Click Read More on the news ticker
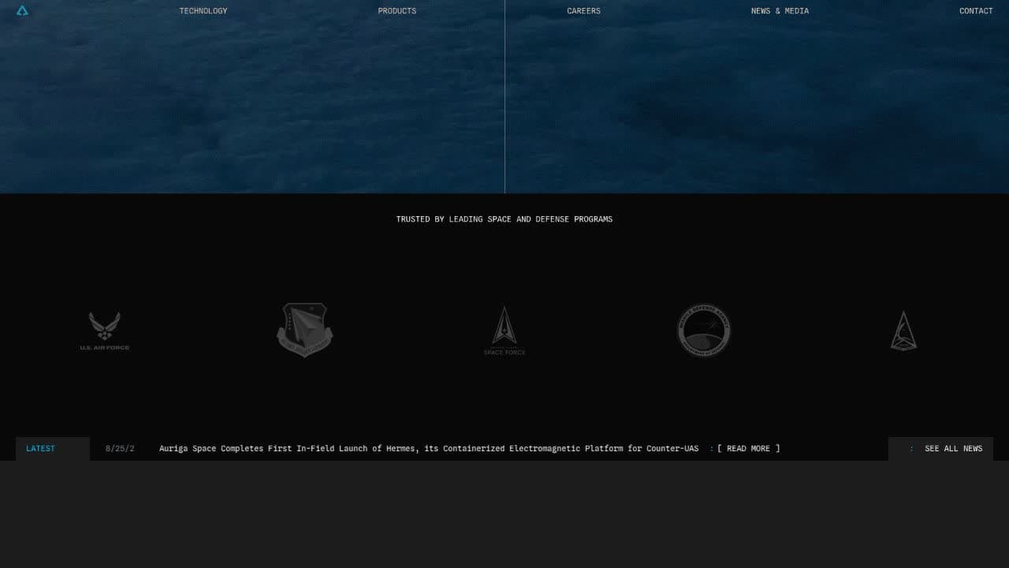This screenshot has height=568, width=1009. (x=748, y=449)
